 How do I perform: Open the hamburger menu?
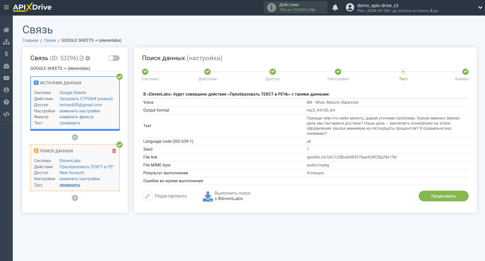tap(6, 7)
